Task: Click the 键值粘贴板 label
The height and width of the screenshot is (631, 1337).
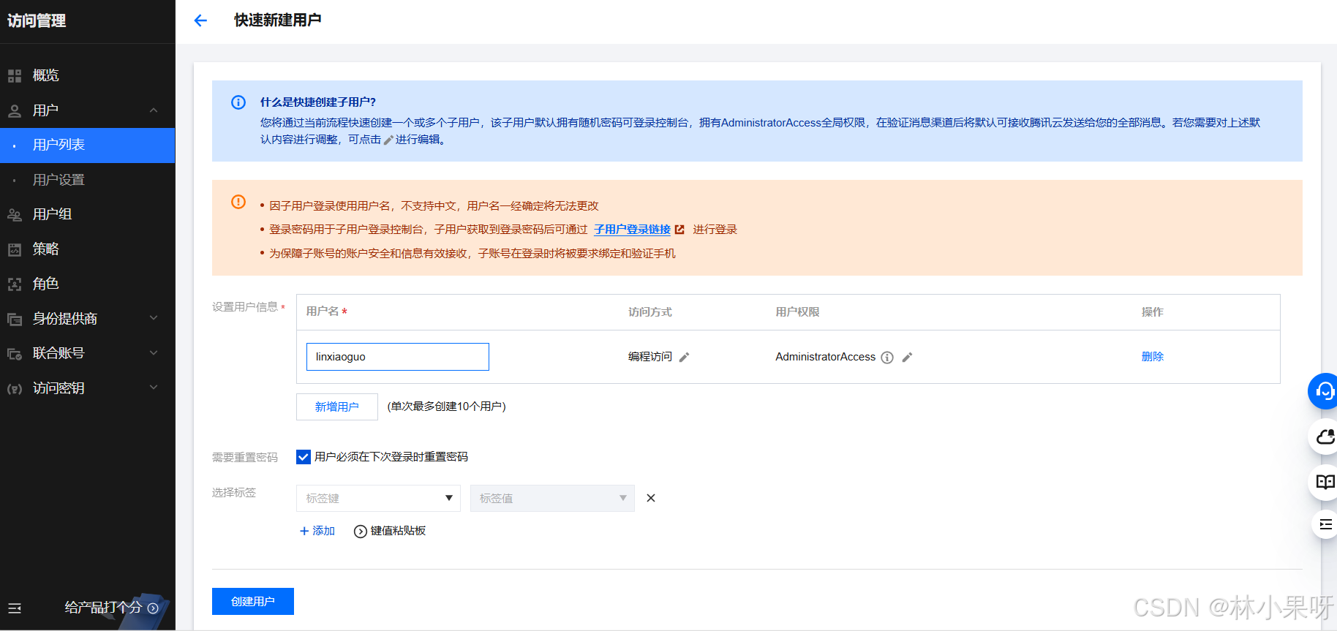Action: tap(398, 531)
